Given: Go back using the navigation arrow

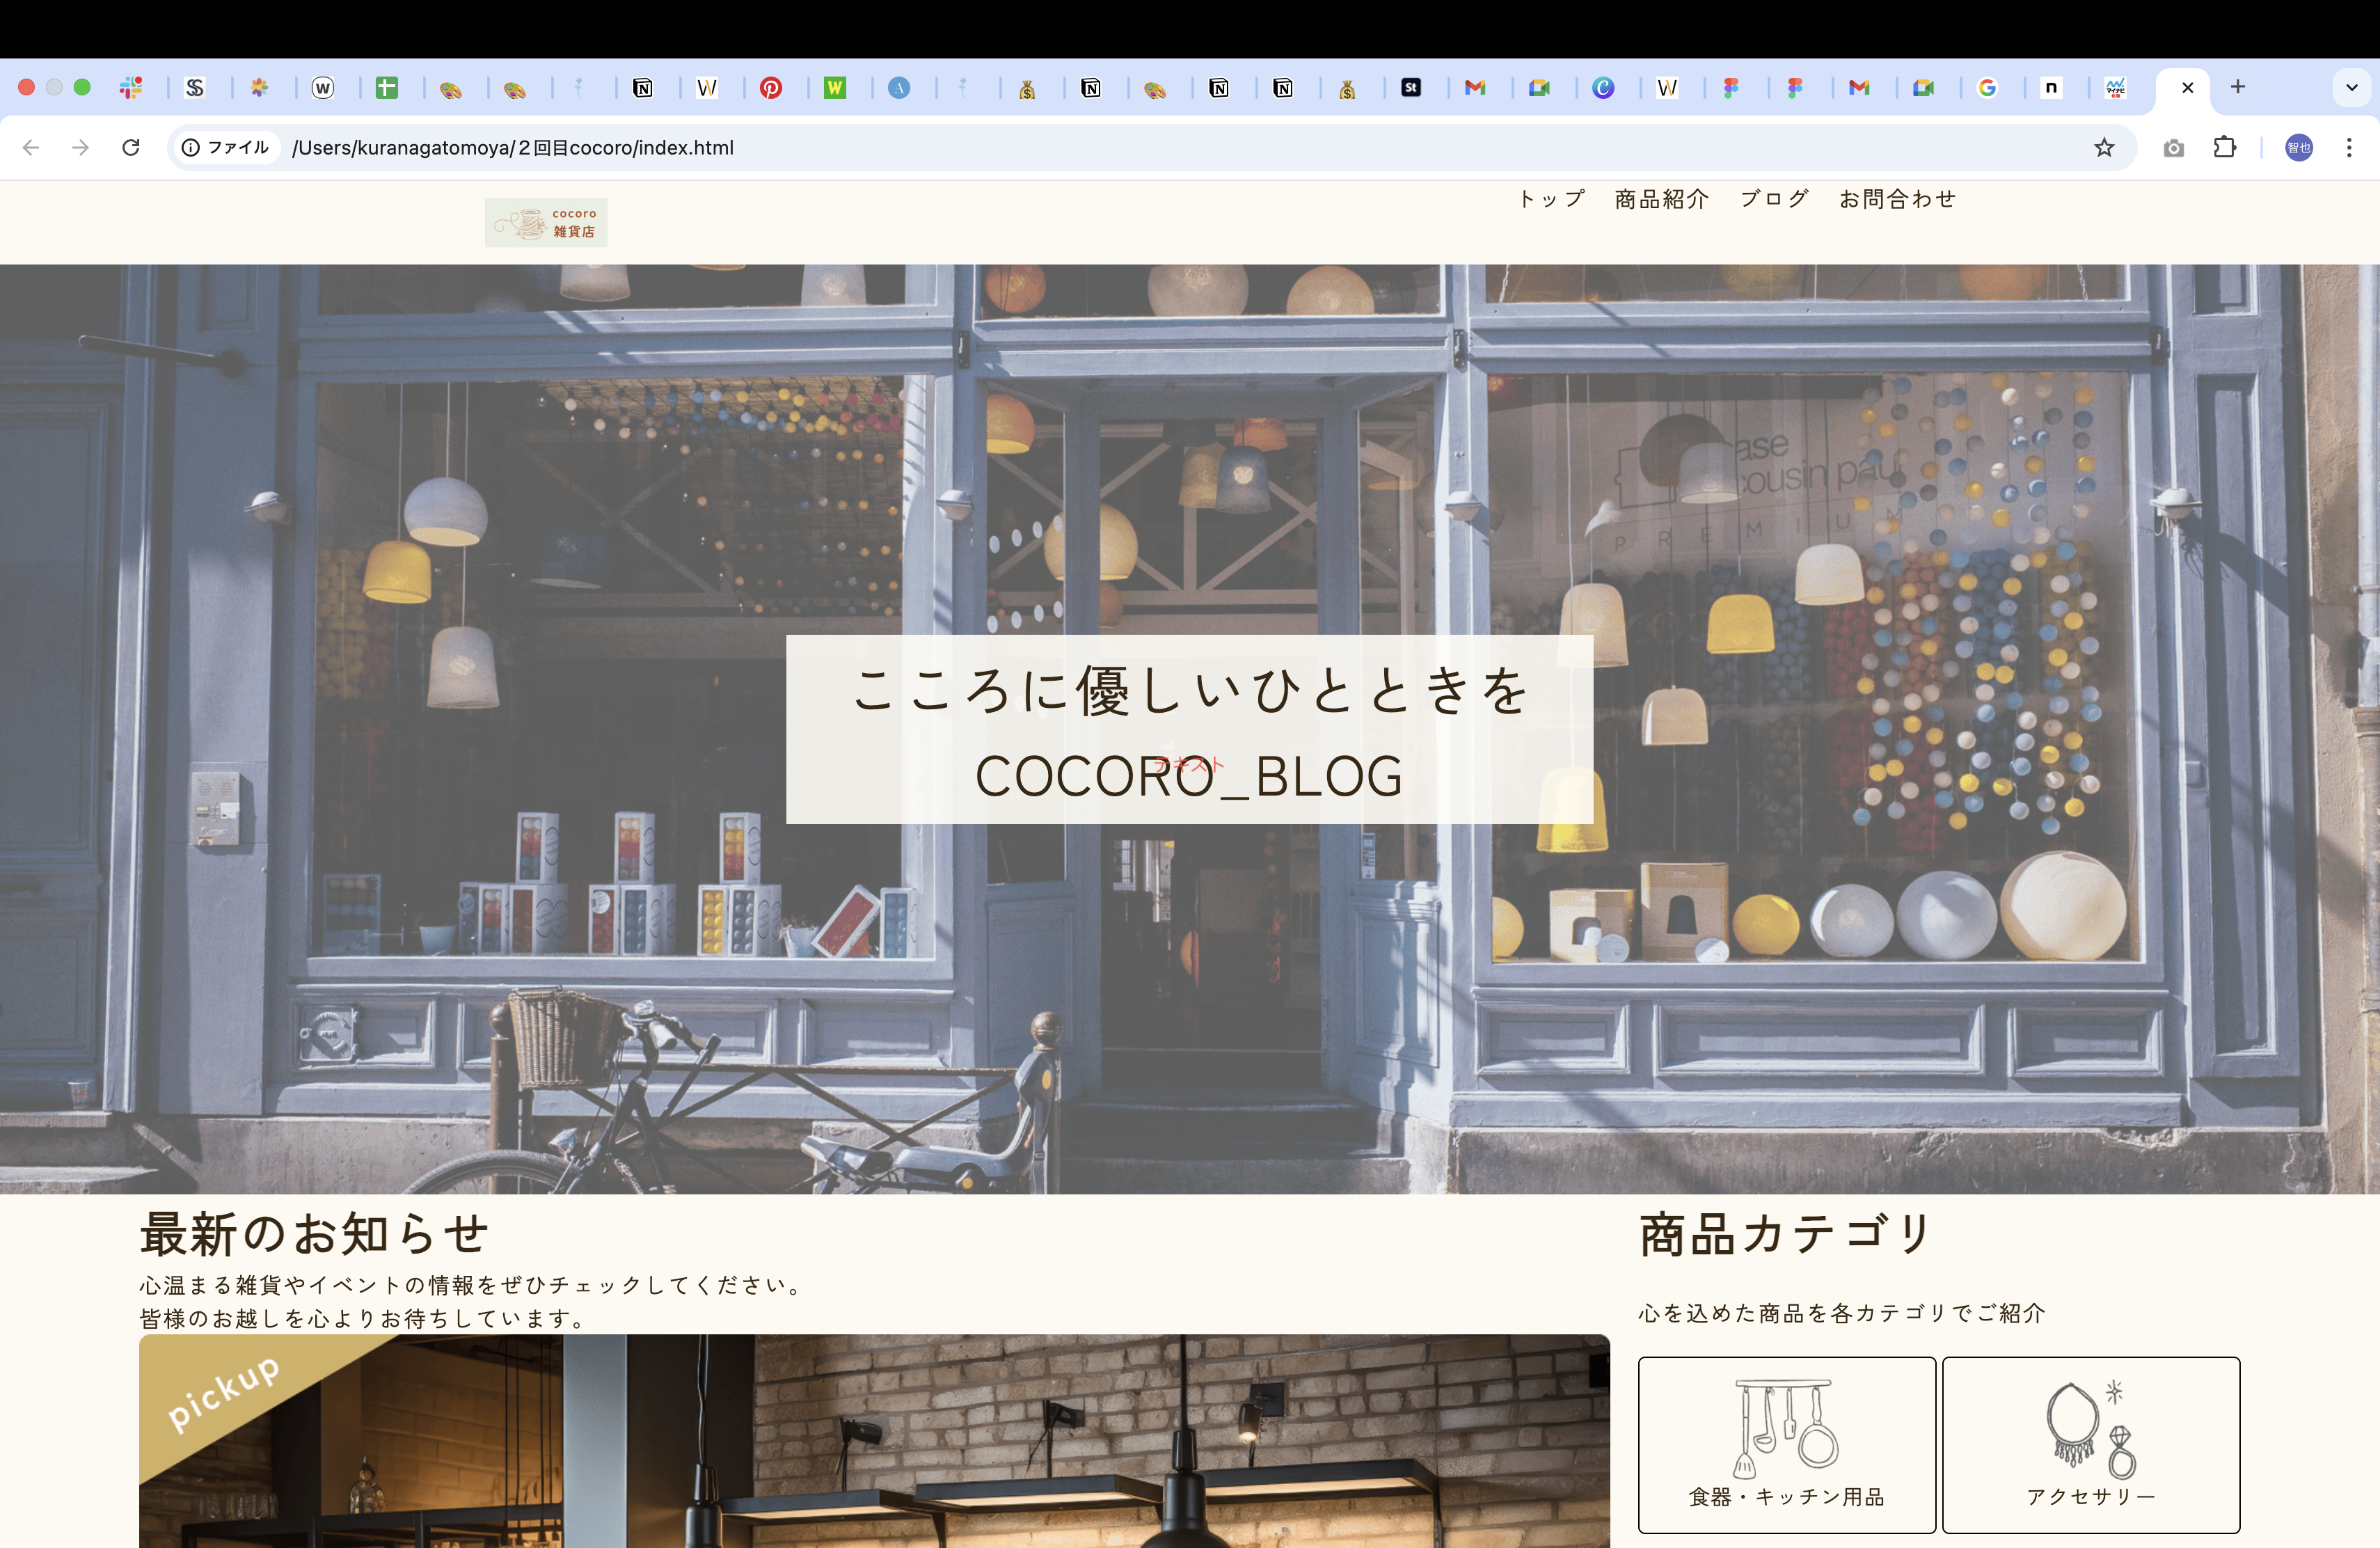Looking at the screenshot, I should (31, 147).
